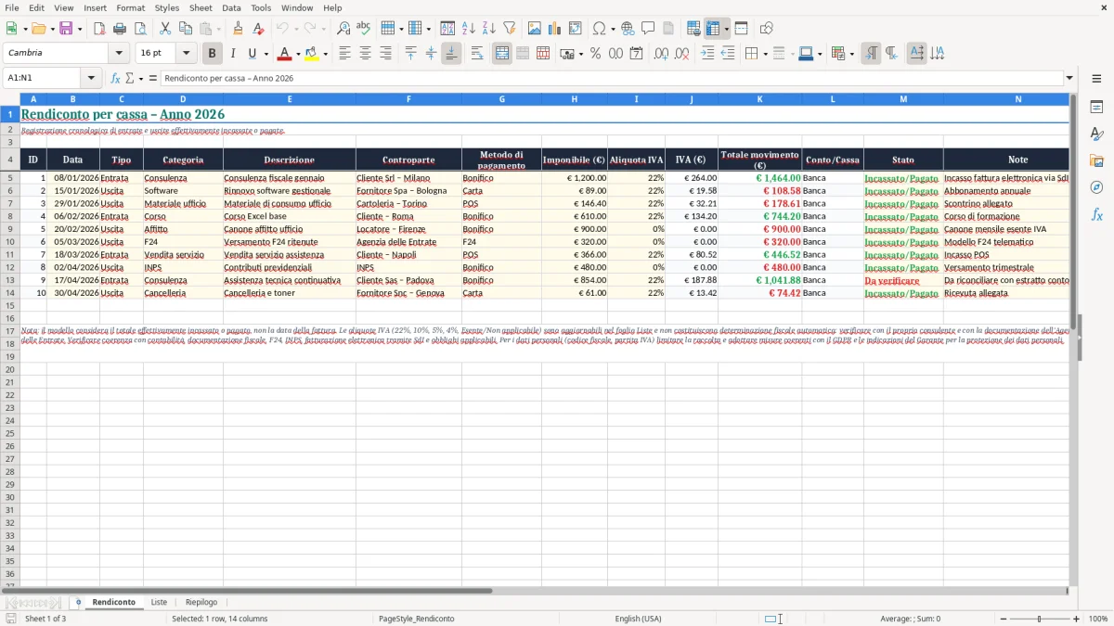1114x626 pixels.
Task: Open the Borders dropdown arrow
Action: point(764,54)
